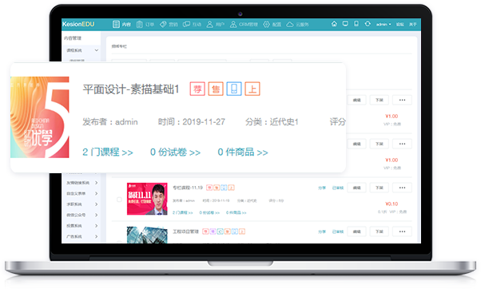Open the admin account dropdown
The width and height of the screenshot is (481, 289).
[384, 24]
